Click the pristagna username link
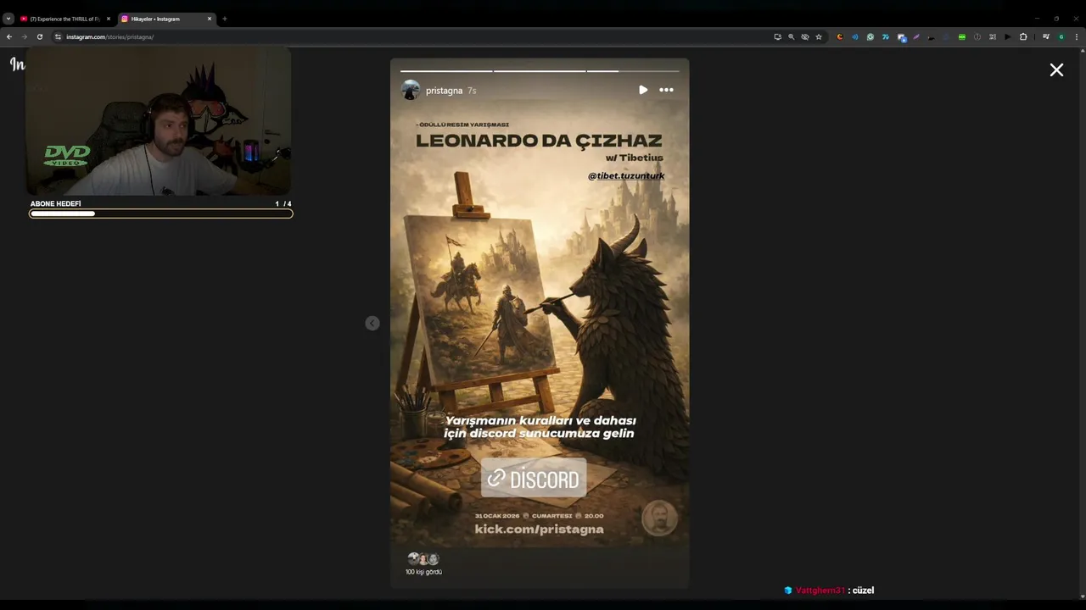This screenshot has width=1086, height=610. (x=444, y=91)
